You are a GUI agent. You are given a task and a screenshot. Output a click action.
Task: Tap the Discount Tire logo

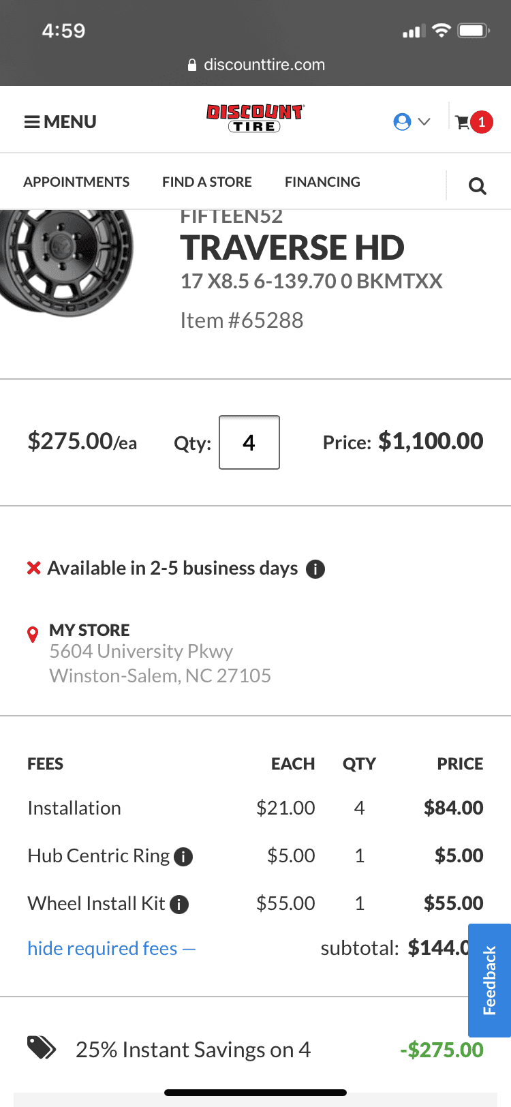click(x=255, y=119)
